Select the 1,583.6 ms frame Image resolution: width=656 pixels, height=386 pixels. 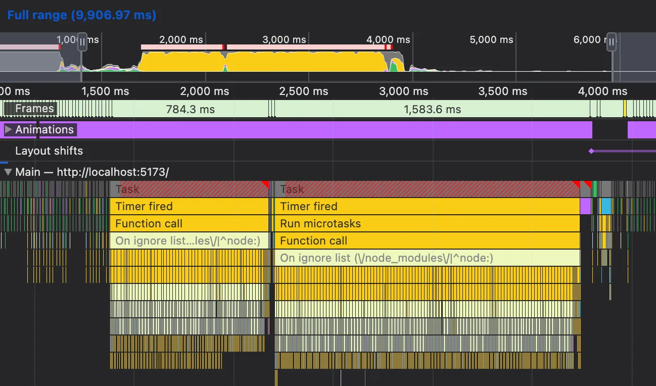[432, 109]
